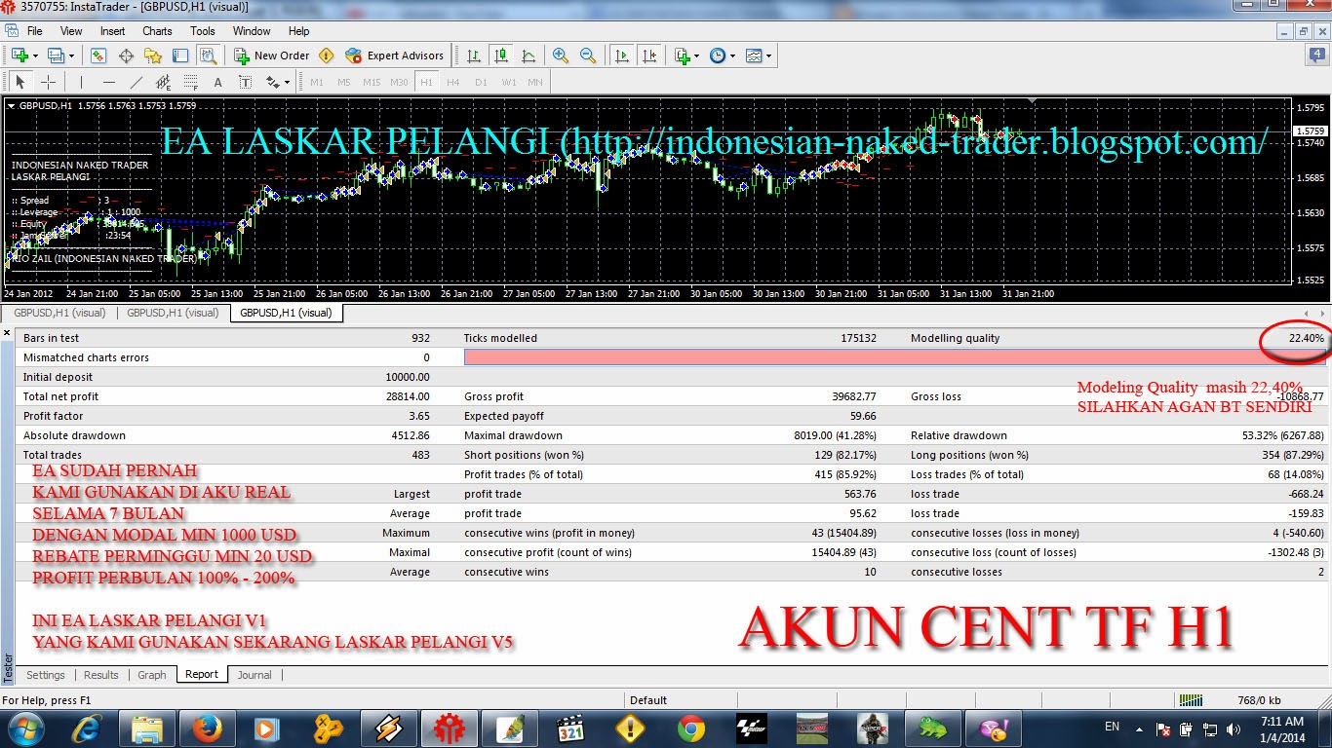The image size is (1332, 748).
Task: Select the M15 timeframe button
Action: click(x=372, y=82)
